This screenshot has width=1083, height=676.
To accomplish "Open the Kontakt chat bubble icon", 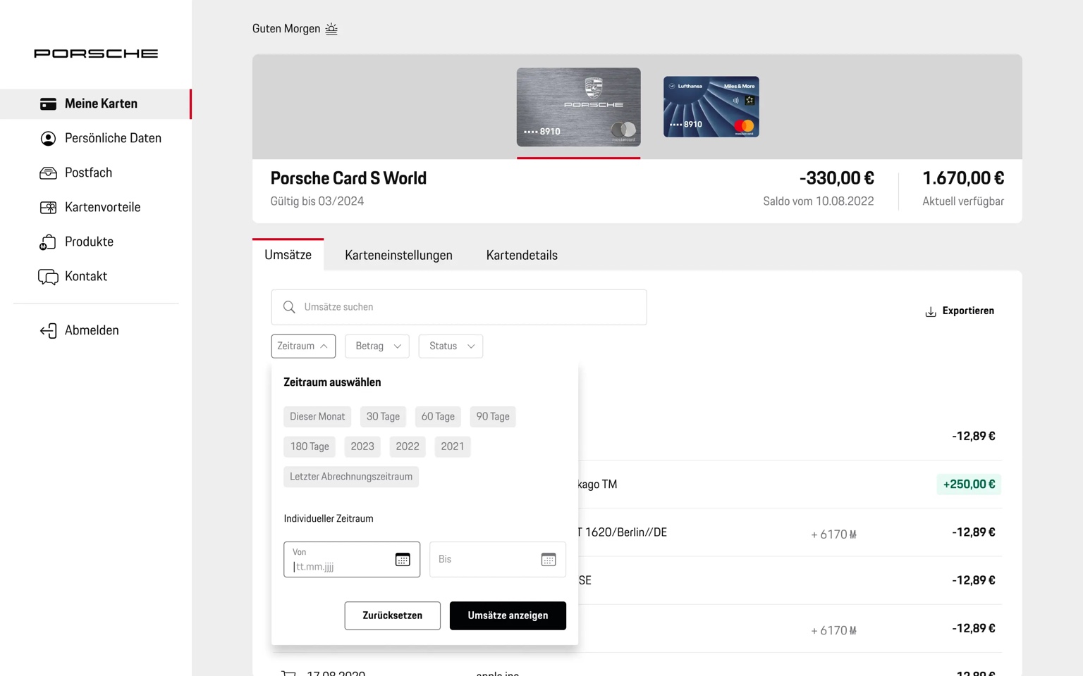I will (x=48, y=277).
